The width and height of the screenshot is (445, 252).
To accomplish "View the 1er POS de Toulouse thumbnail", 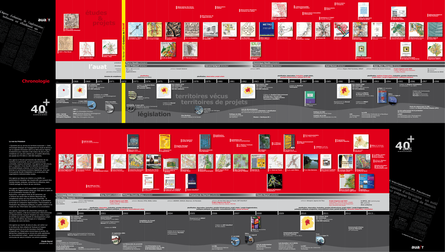I will point(190,49).
